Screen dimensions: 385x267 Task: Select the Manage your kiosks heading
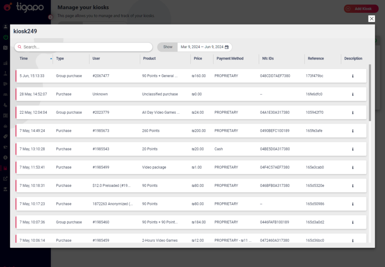coord(83,7)
